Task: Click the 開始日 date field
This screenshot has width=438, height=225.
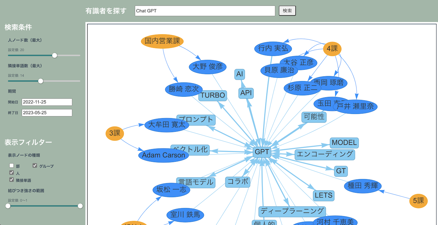Action: pos(47,102)
